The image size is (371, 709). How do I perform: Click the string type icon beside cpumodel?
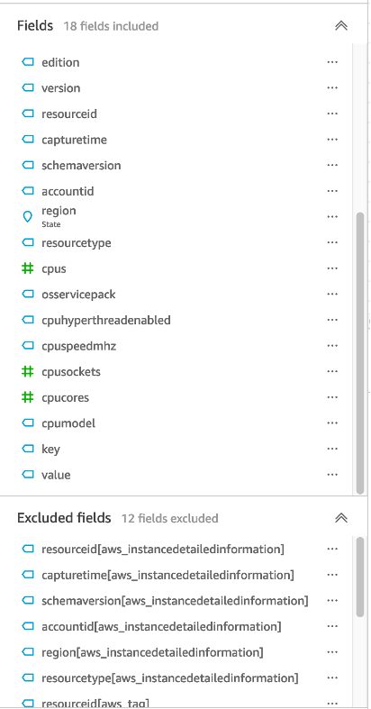[28, 423]
